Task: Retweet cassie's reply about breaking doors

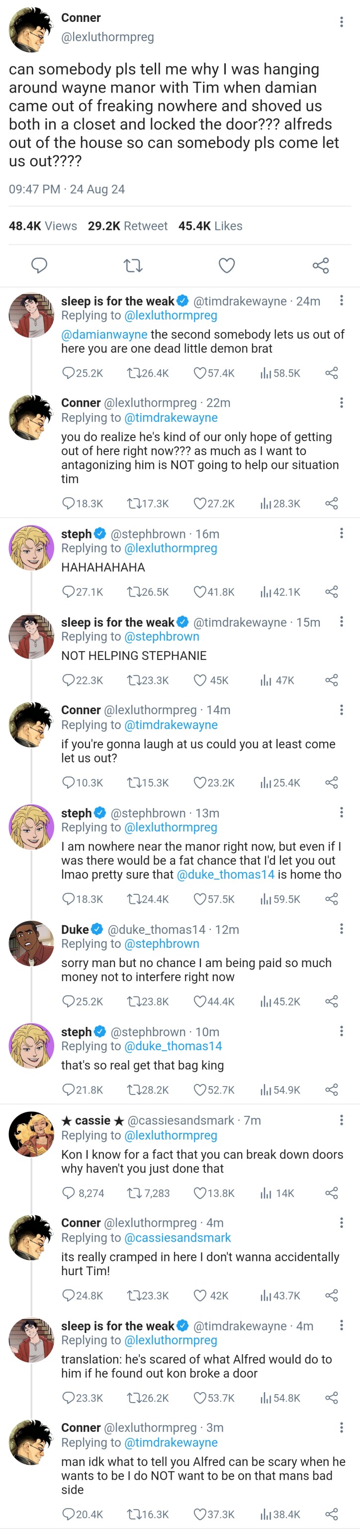Action: point(134,1193)
